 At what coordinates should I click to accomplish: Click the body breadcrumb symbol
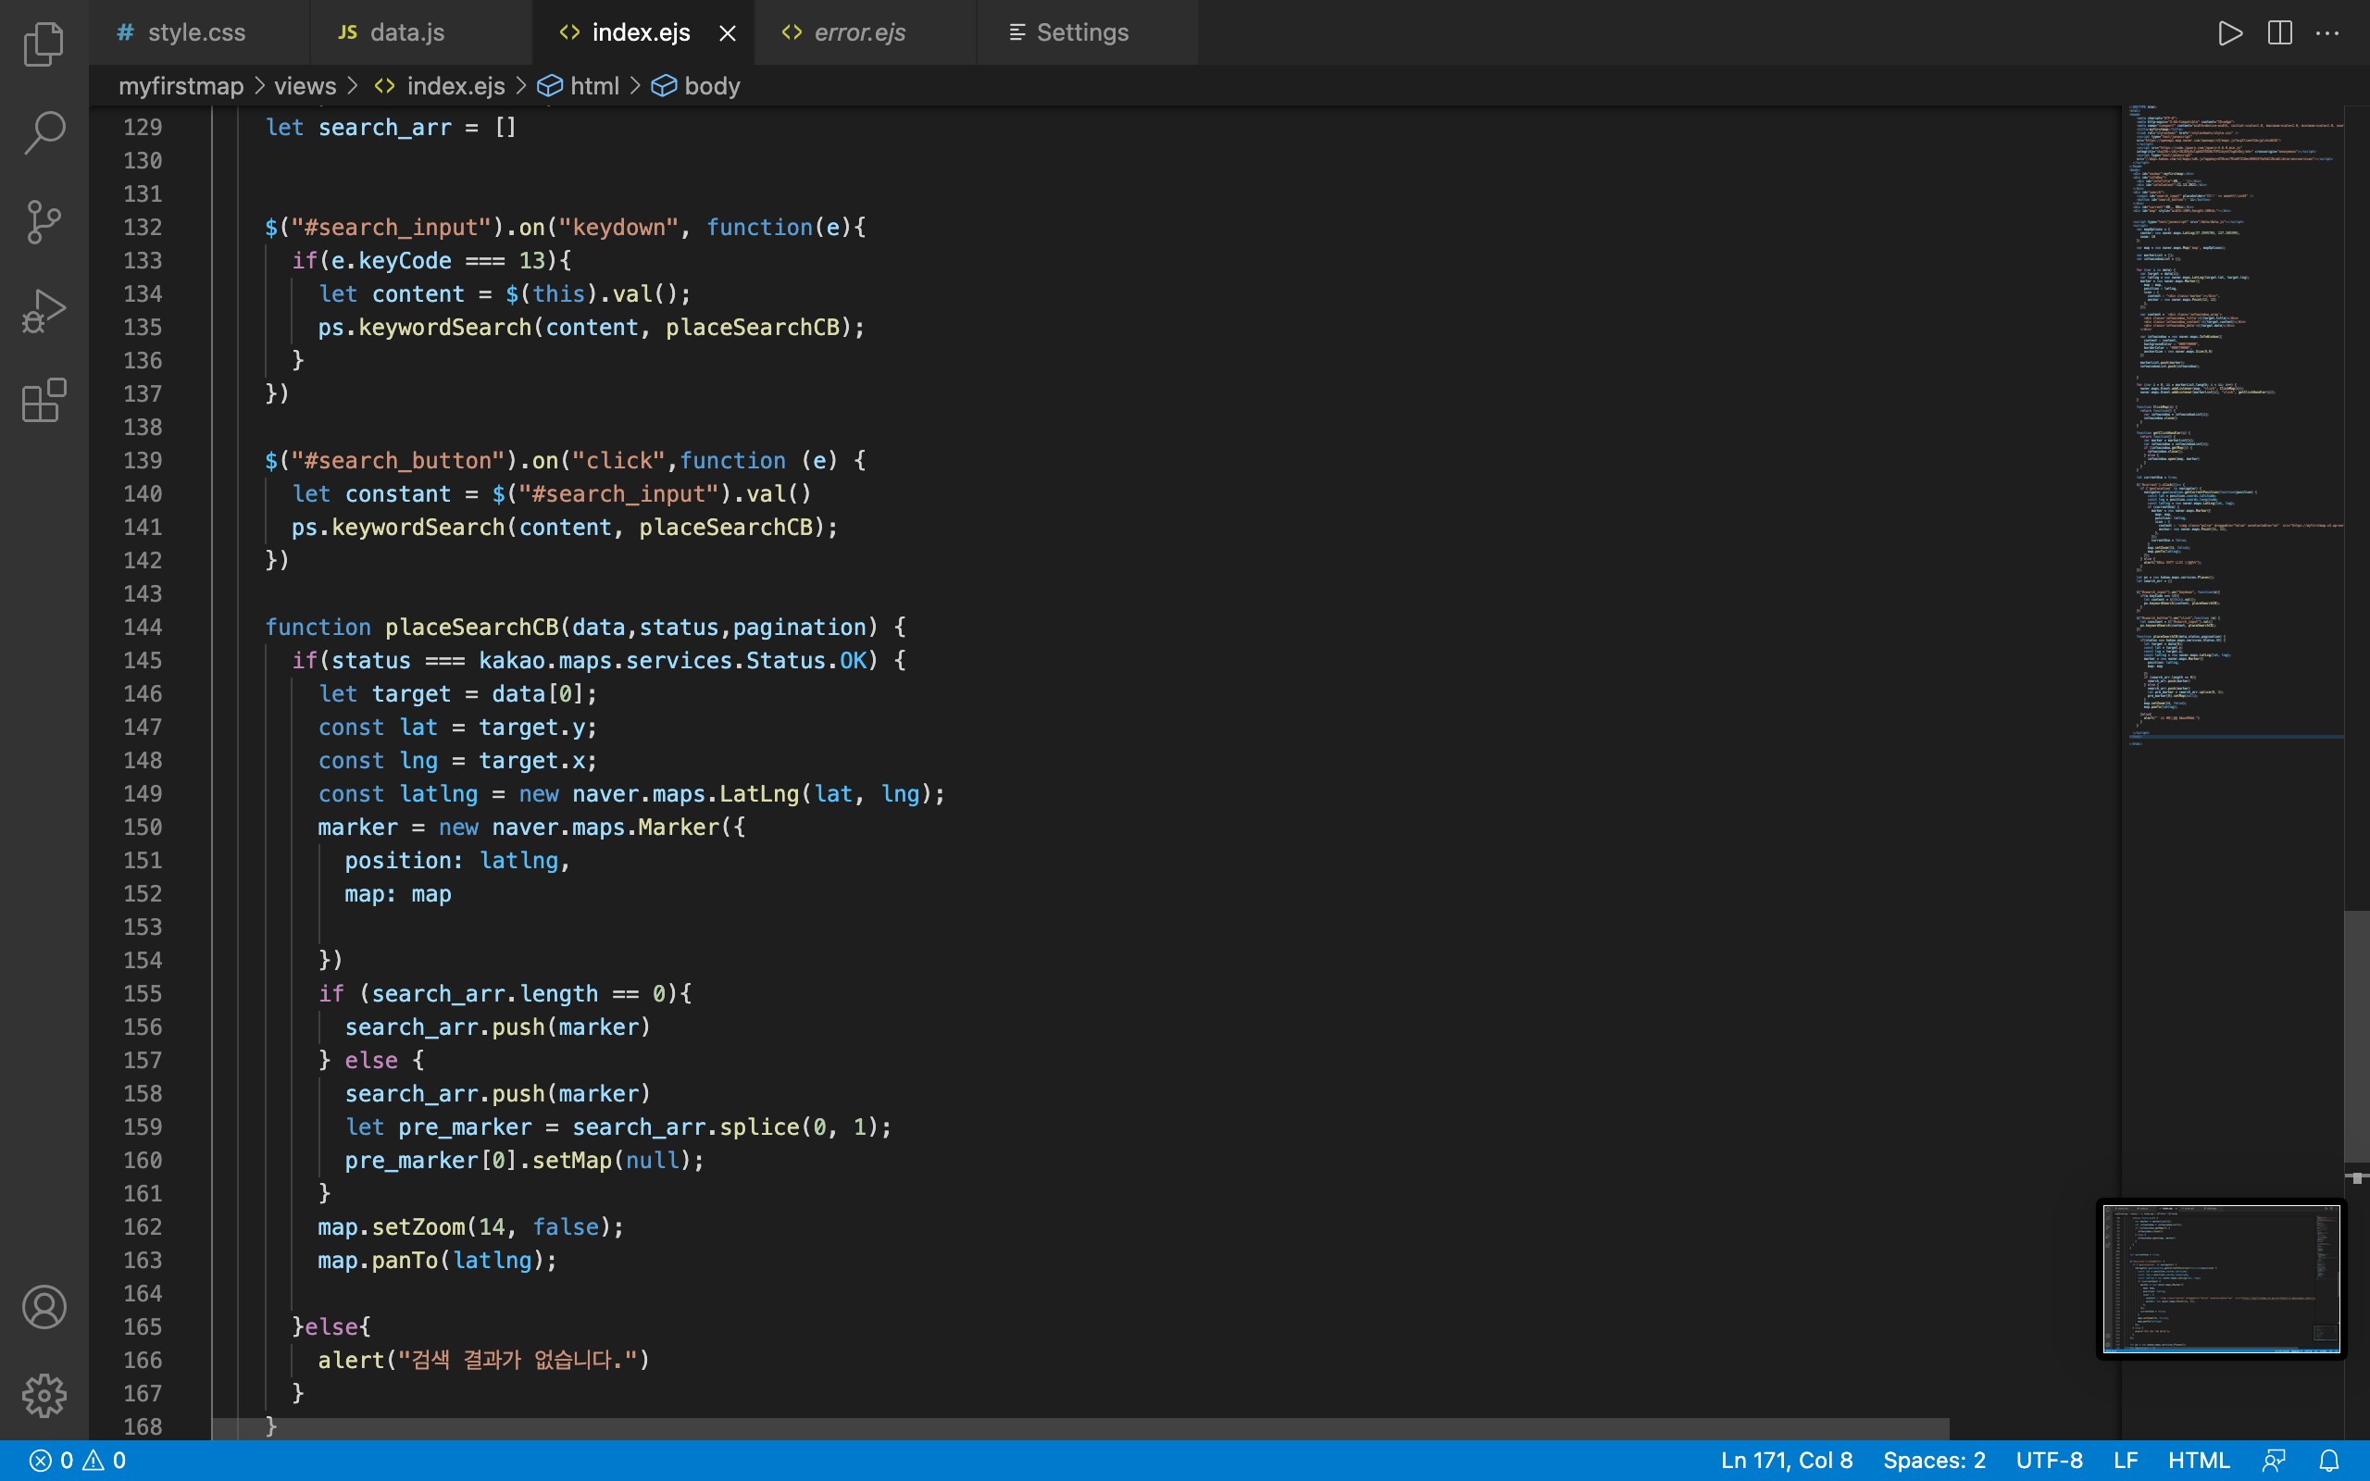click(697, 86)
